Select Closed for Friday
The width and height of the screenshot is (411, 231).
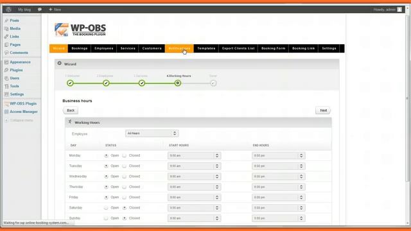tap(124, 197)
